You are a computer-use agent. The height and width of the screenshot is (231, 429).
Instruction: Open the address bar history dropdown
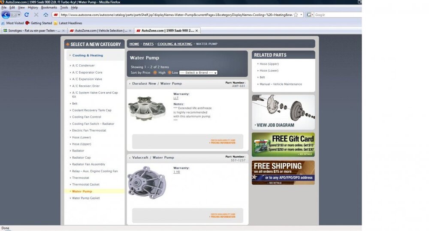[301, 15]
